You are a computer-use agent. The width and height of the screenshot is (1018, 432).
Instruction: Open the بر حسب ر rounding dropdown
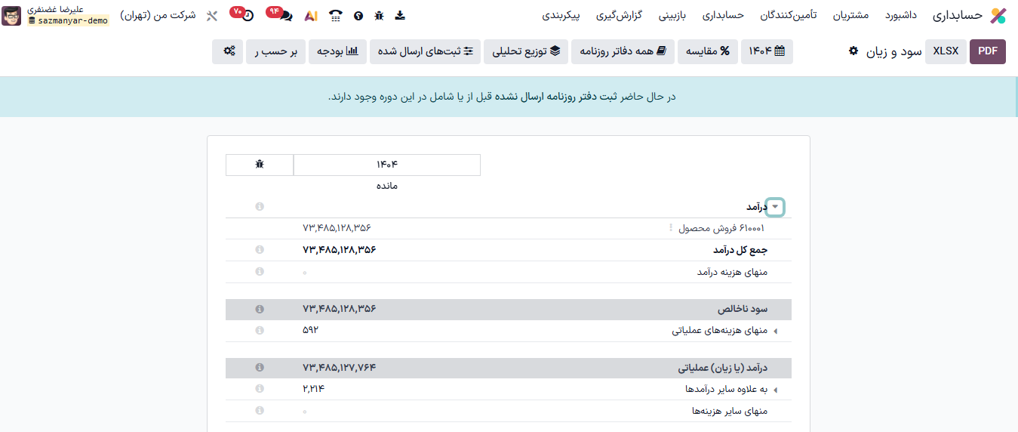point(275,51)
